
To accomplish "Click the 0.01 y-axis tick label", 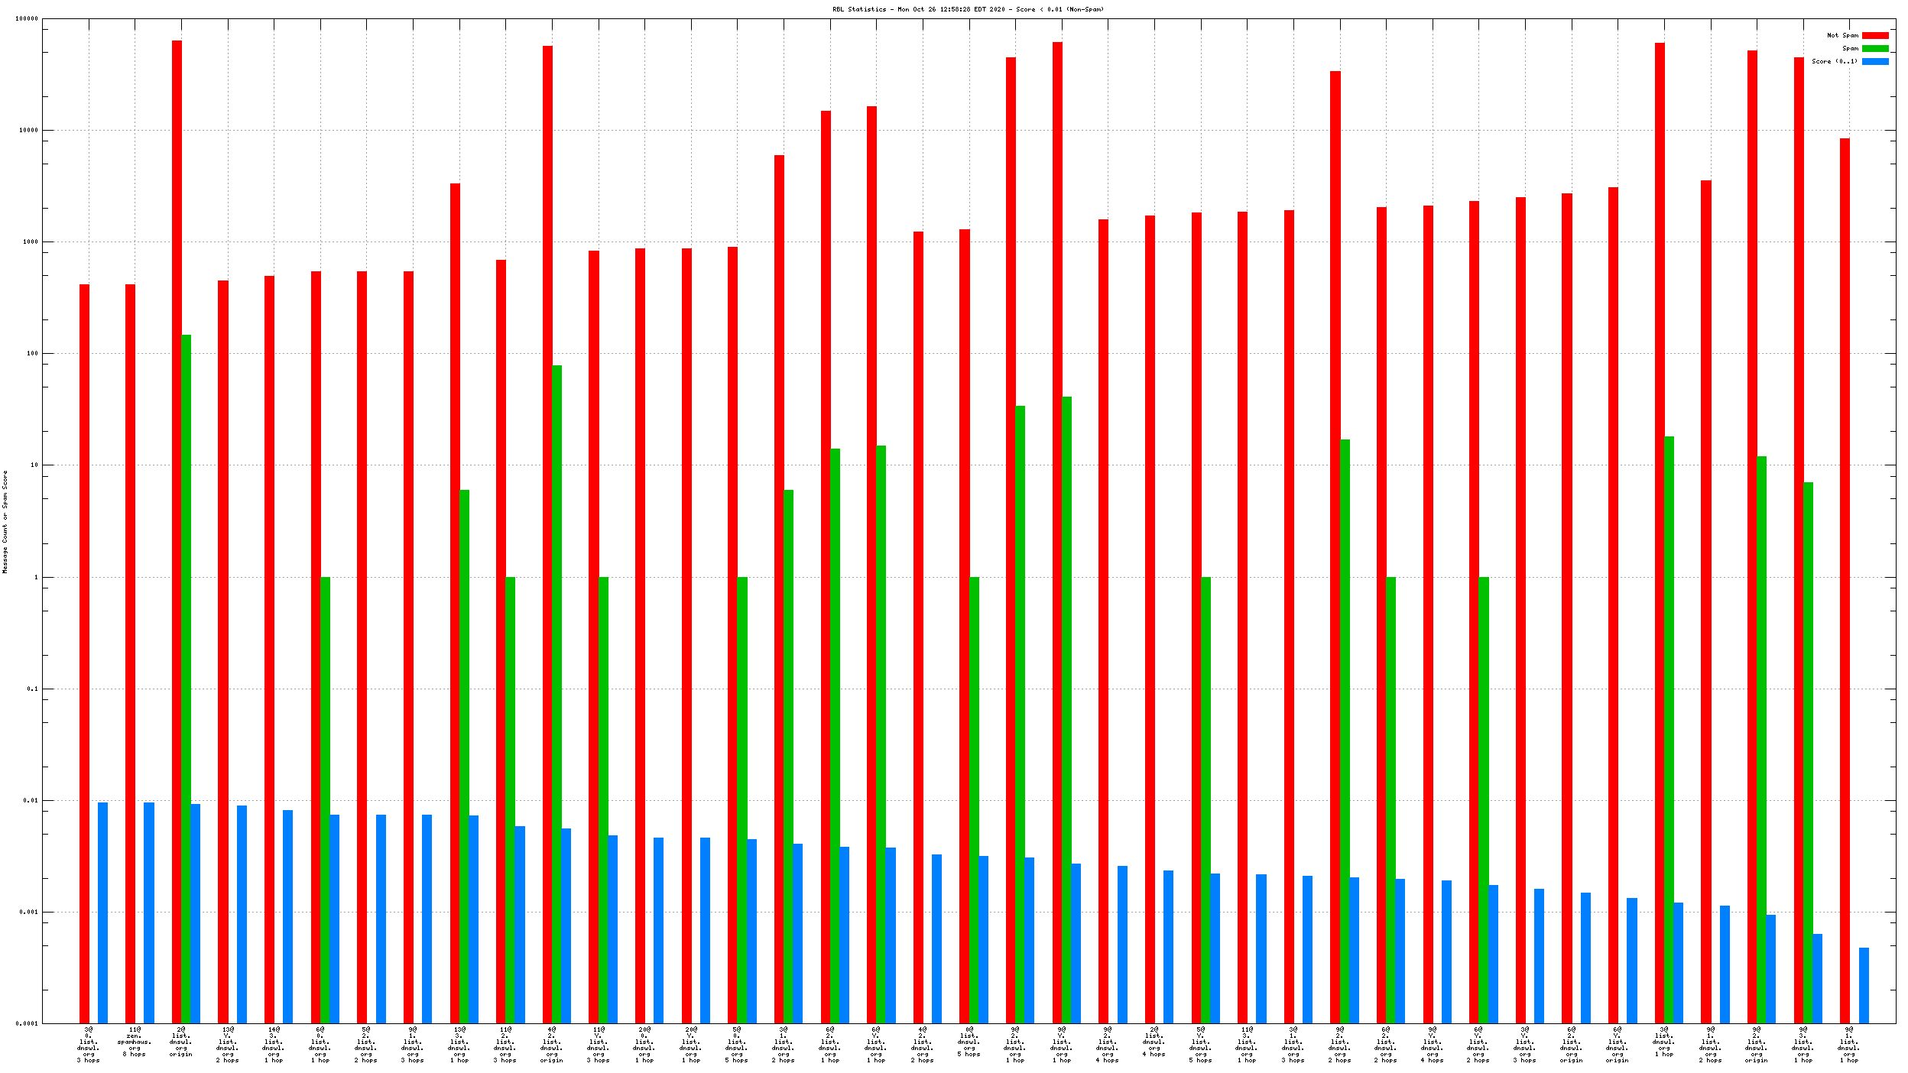I will 29,800.
